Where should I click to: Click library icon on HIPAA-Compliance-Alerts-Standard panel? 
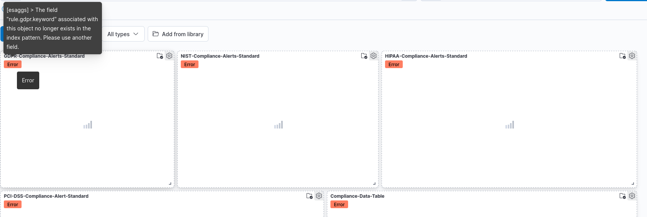coord(623,56)
